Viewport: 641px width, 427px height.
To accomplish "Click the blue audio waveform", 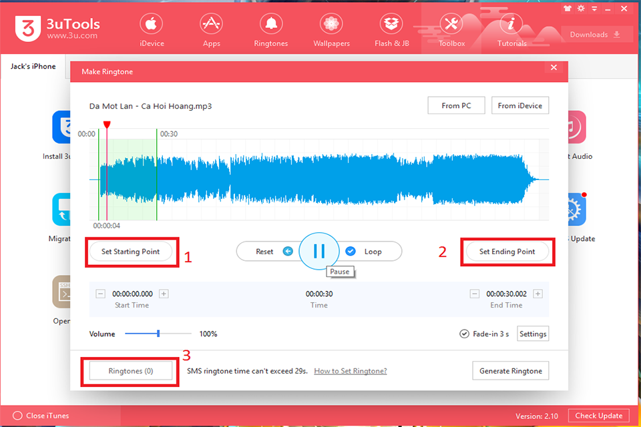I will coord(319,179).
